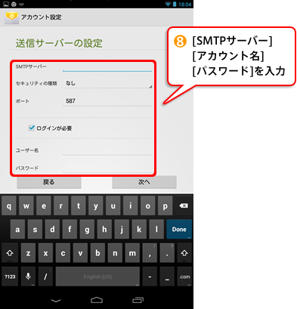Tap the blue Done key
The height and width of the screenshot is (309, 297).
[x=179, y=230]
